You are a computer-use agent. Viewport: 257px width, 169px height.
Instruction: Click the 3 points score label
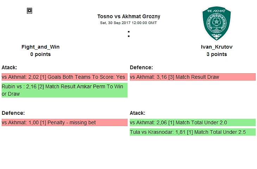click(x=217, y=54)
